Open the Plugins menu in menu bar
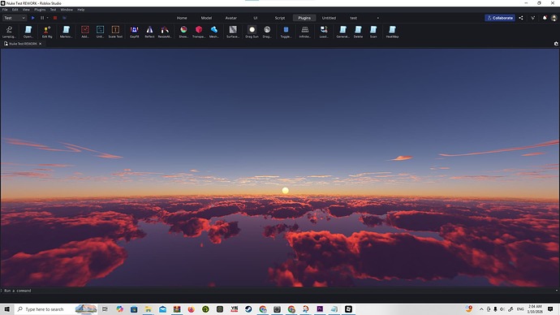Image resolution: width=560 pixels, height=315 pixels. point(40,10)
